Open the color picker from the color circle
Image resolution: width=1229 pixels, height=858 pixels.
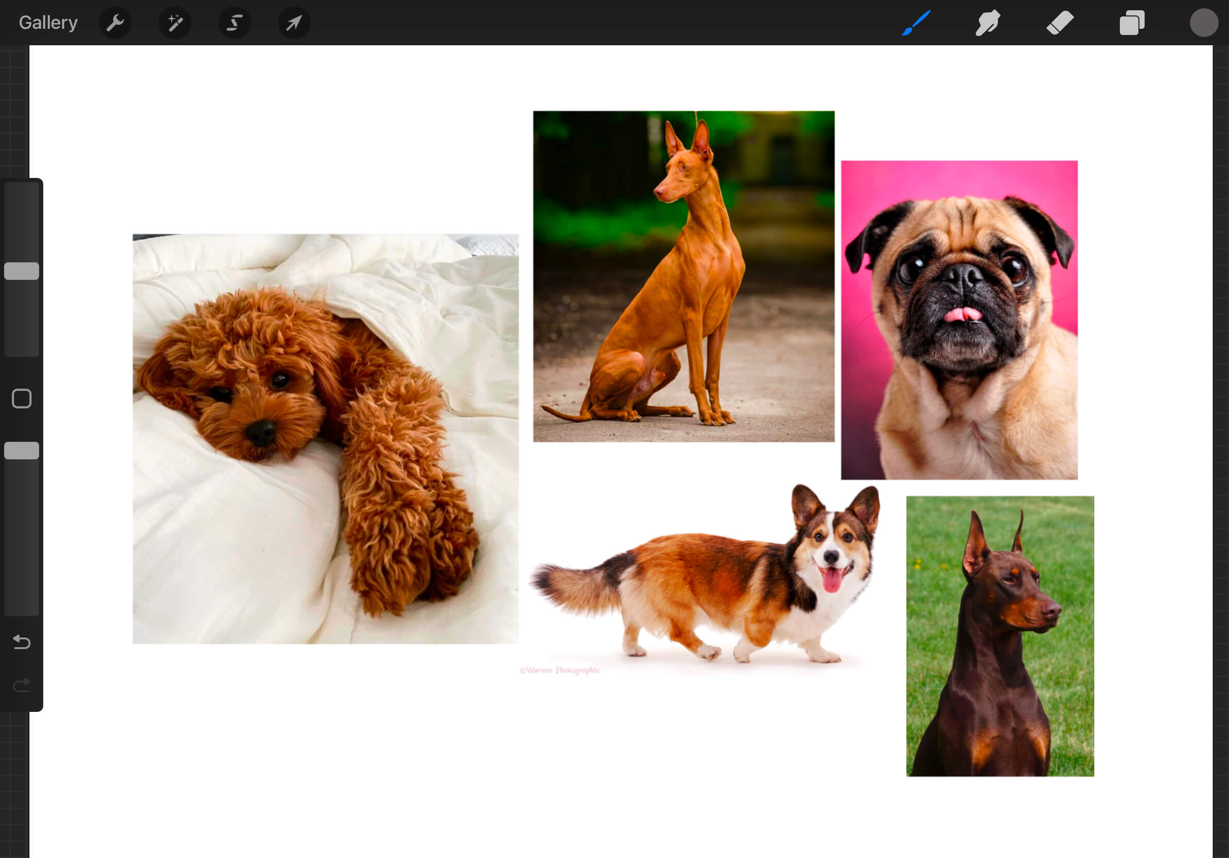point(1204,23)
